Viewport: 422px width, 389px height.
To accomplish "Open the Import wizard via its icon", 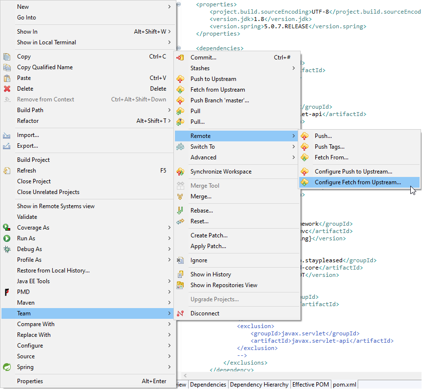I will pyautogui.click(x=7, y=135).
